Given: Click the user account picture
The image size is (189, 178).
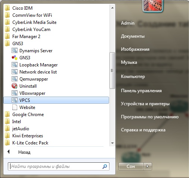Looking at the screenshot, I should pyautogui.click(x=153, y=6).
